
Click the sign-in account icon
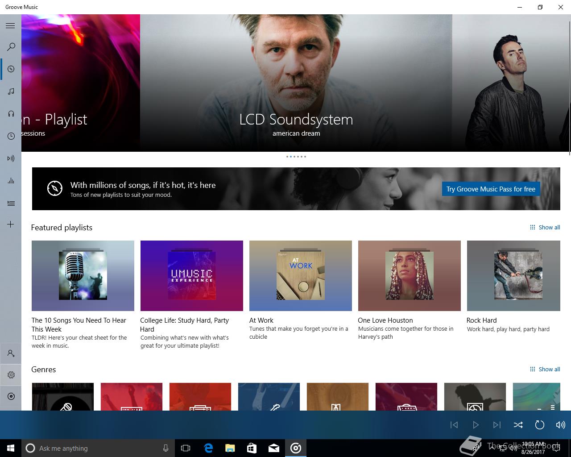pyautogui.click(x=11, y=353)
